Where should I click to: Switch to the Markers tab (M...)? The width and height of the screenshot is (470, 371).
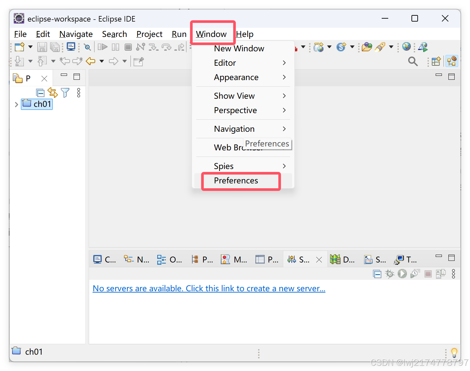pos(234,260)
